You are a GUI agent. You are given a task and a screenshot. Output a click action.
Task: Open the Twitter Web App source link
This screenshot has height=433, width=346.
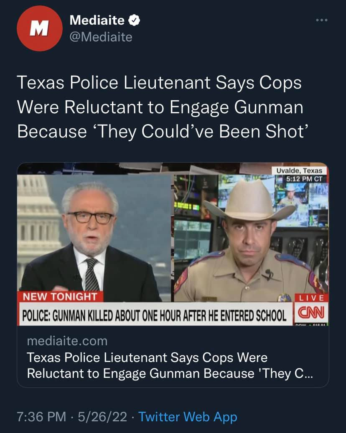[x=188, y=417]
